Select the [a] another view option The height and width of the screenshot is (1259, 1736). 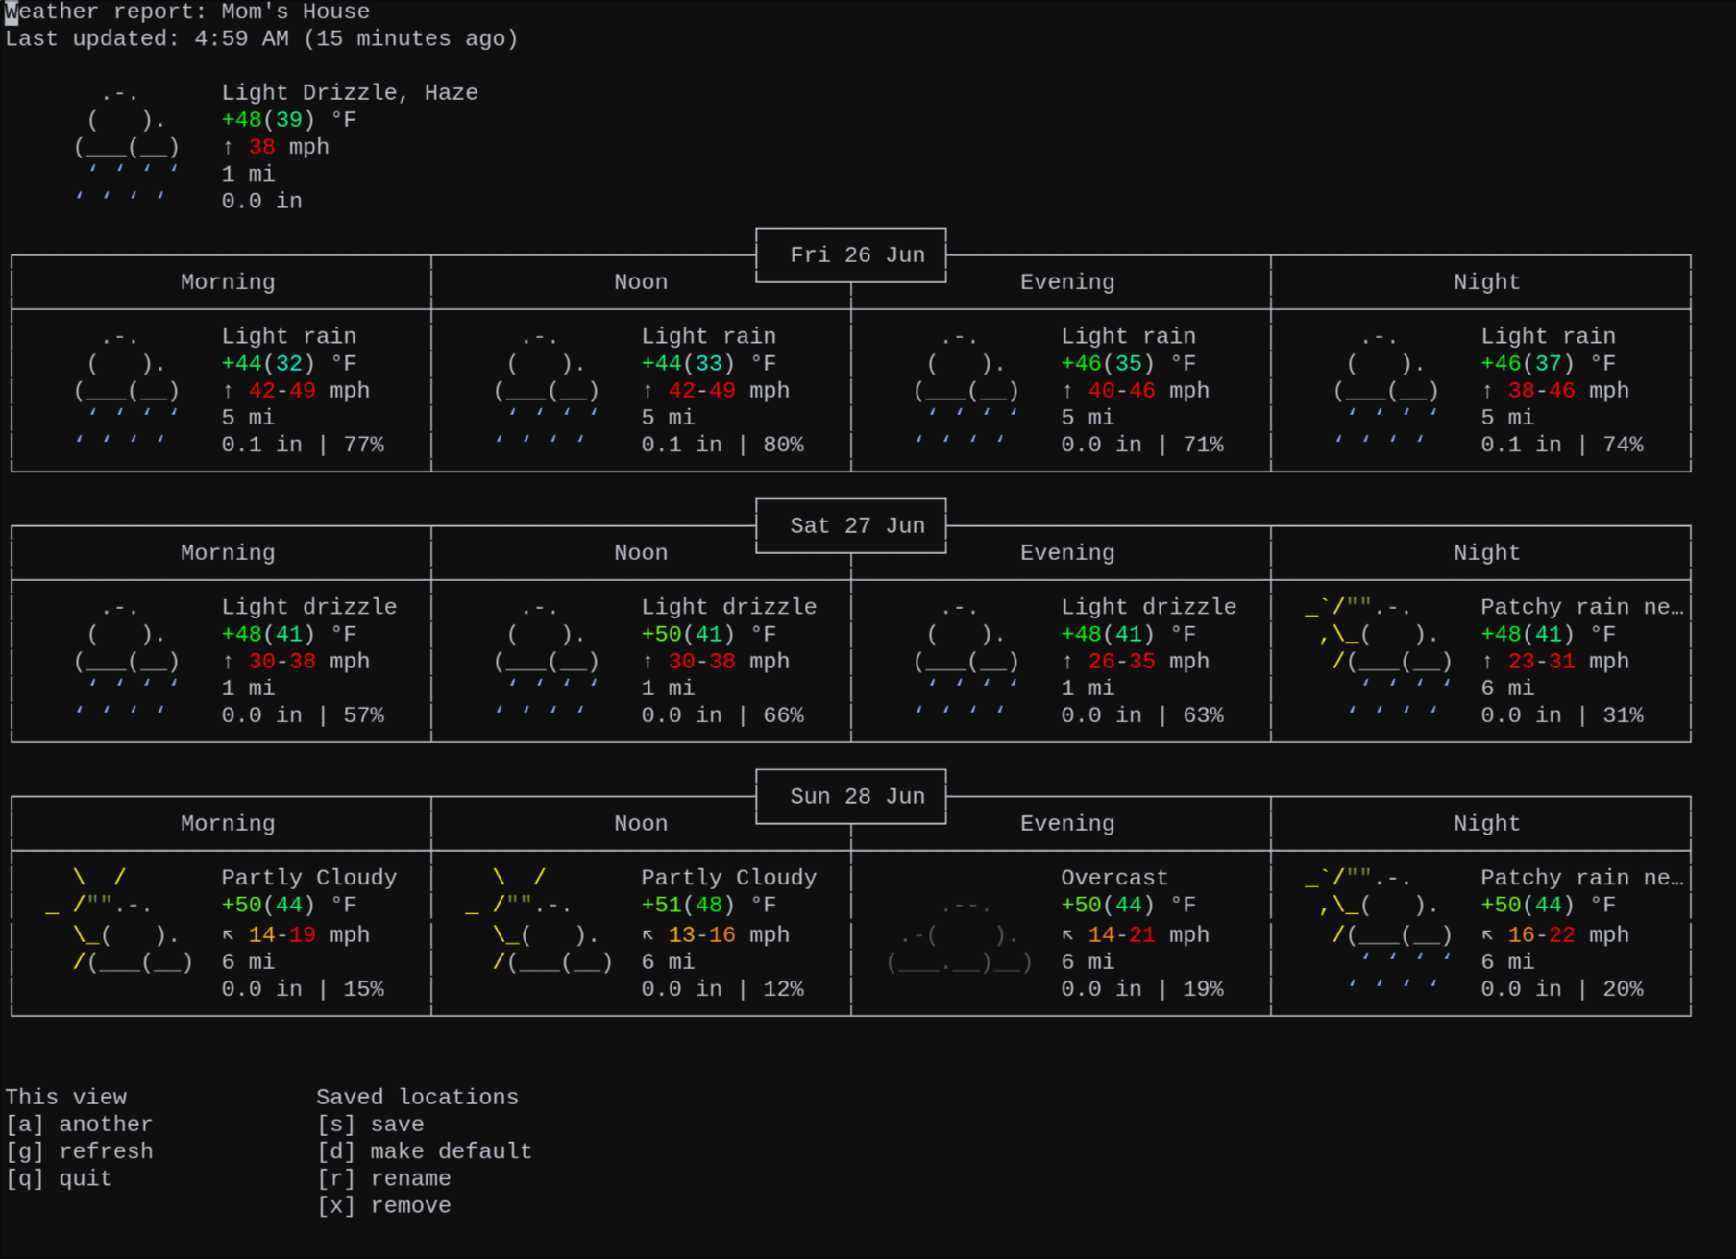coord(79,1125)
